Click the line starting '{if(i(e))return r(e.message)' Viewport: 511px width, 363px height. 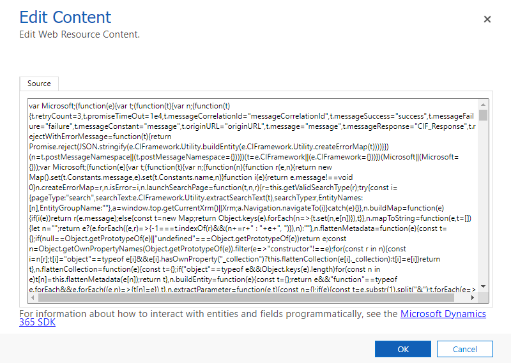[x=250, y=218]
